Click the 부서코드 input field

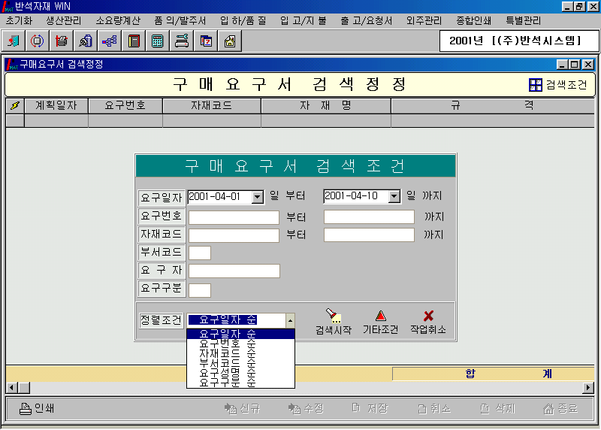[200, 253]
